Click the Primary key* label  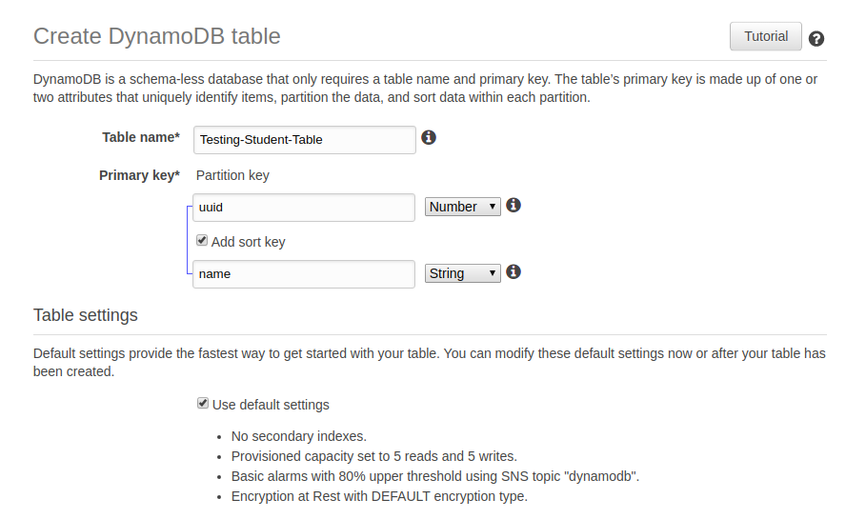click(x=139, y=176)
